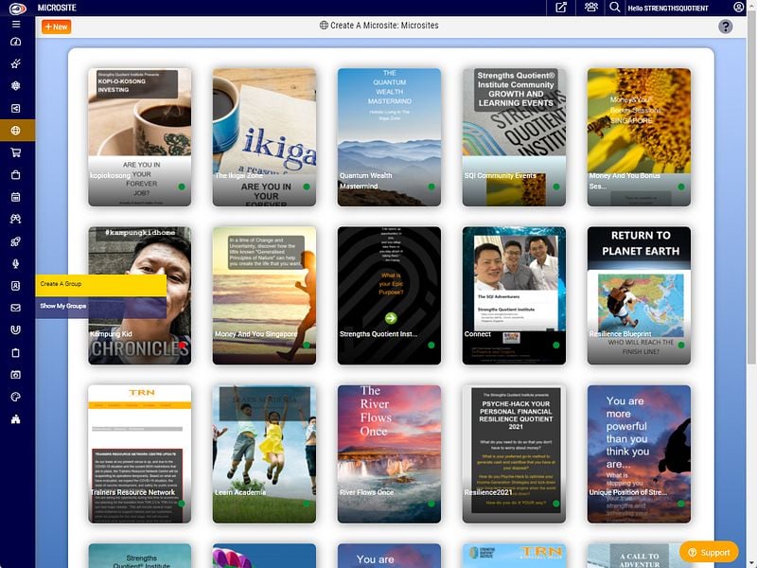
Task: Click the shooting star sidebar icon
Action: pos(16,63)
